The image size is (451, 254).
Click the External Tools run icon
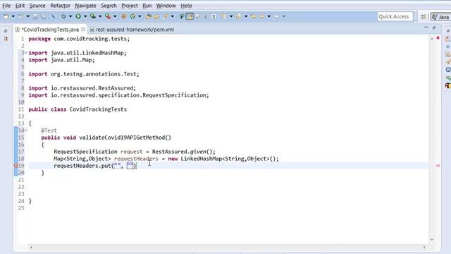pos(108,16)
